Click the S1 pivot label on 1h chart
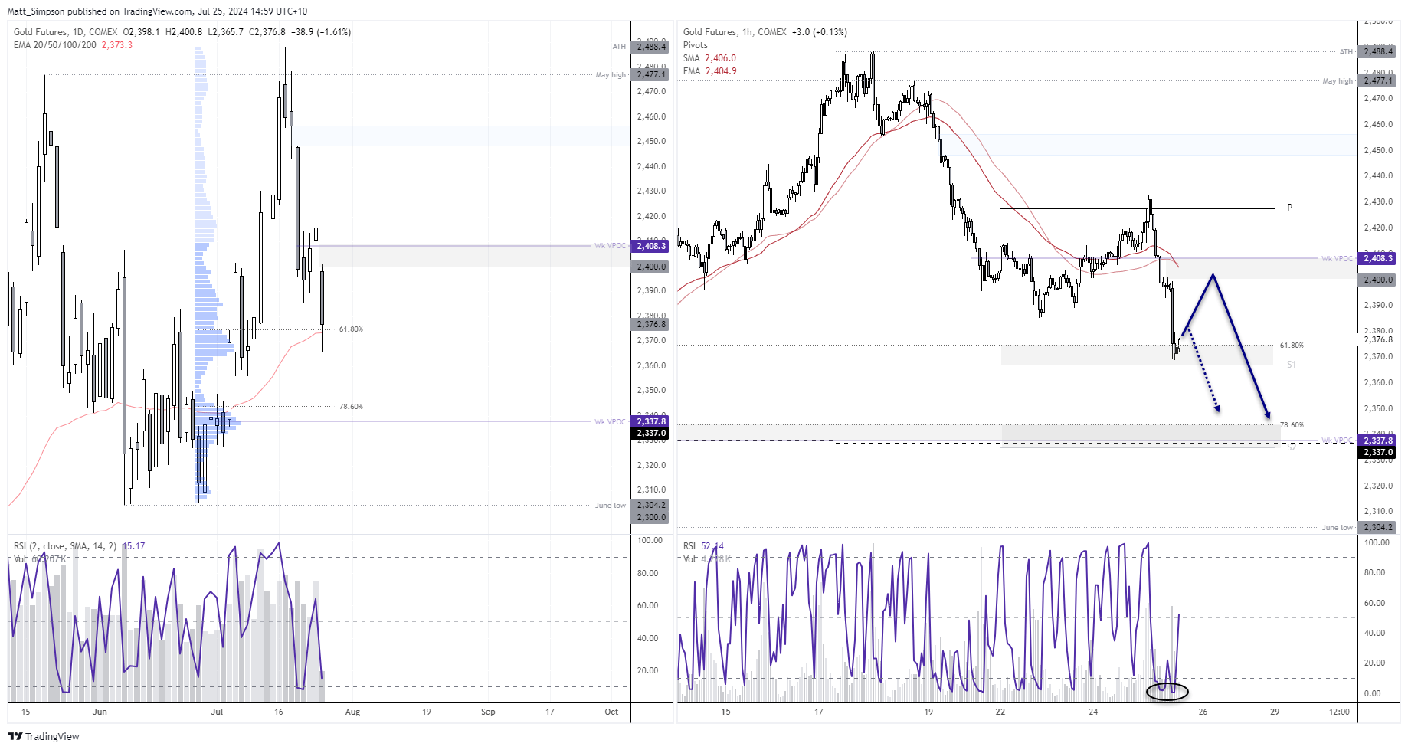This screenshot has height=750, width=1408. [1292, 365]
